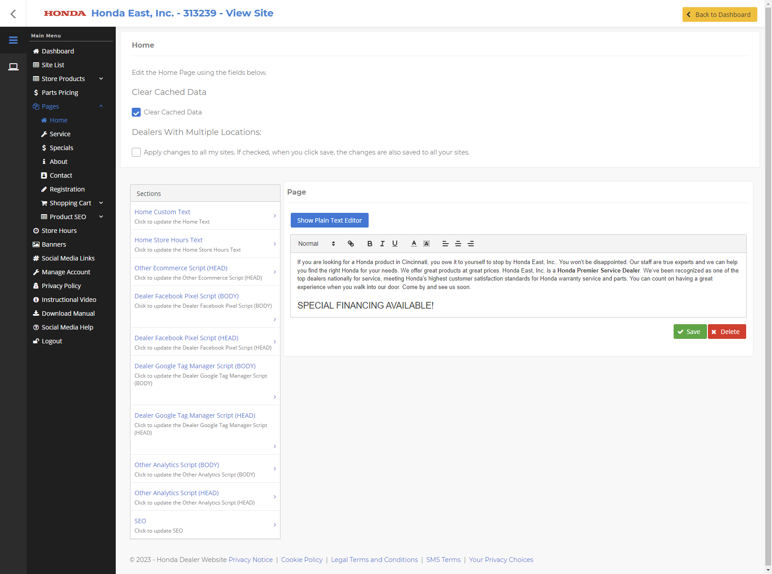Open Your Privacy Choices link
This screenshot has height=574, width=772.
pos(501,560)
